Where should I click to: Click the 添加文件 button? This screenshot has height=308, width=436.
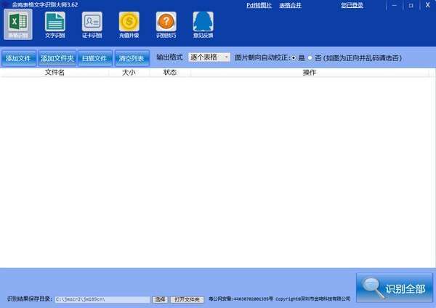[x=19, y=58]
